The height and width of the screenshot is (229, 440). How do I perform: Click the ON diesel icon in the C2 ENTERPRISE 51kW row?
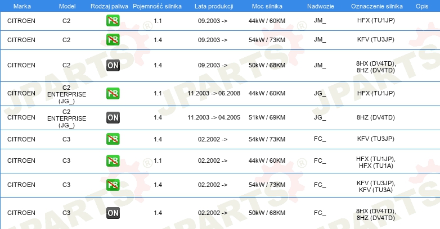pos(113,117)
